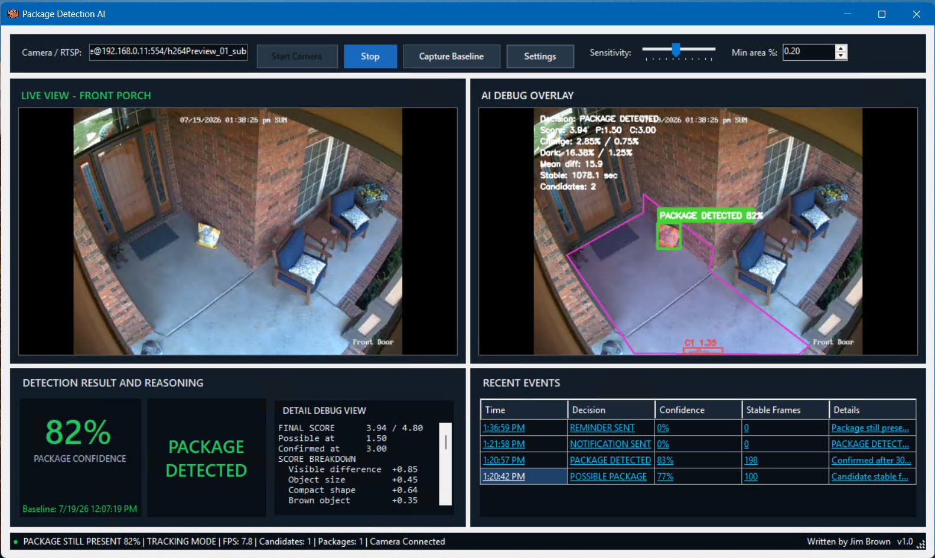This screenshot has width=935, height=558.
Task: Click the POSSIBLE PACKAGE decision link
Action: click(x=608, y=477)
